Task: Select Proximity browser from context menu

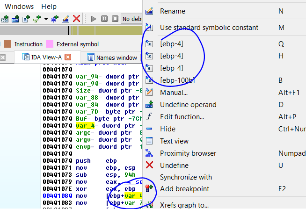Action: (188, 153)
